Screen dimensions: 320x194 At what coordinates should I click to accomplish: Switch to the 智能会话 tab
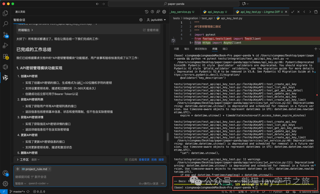tap(19, 20)
